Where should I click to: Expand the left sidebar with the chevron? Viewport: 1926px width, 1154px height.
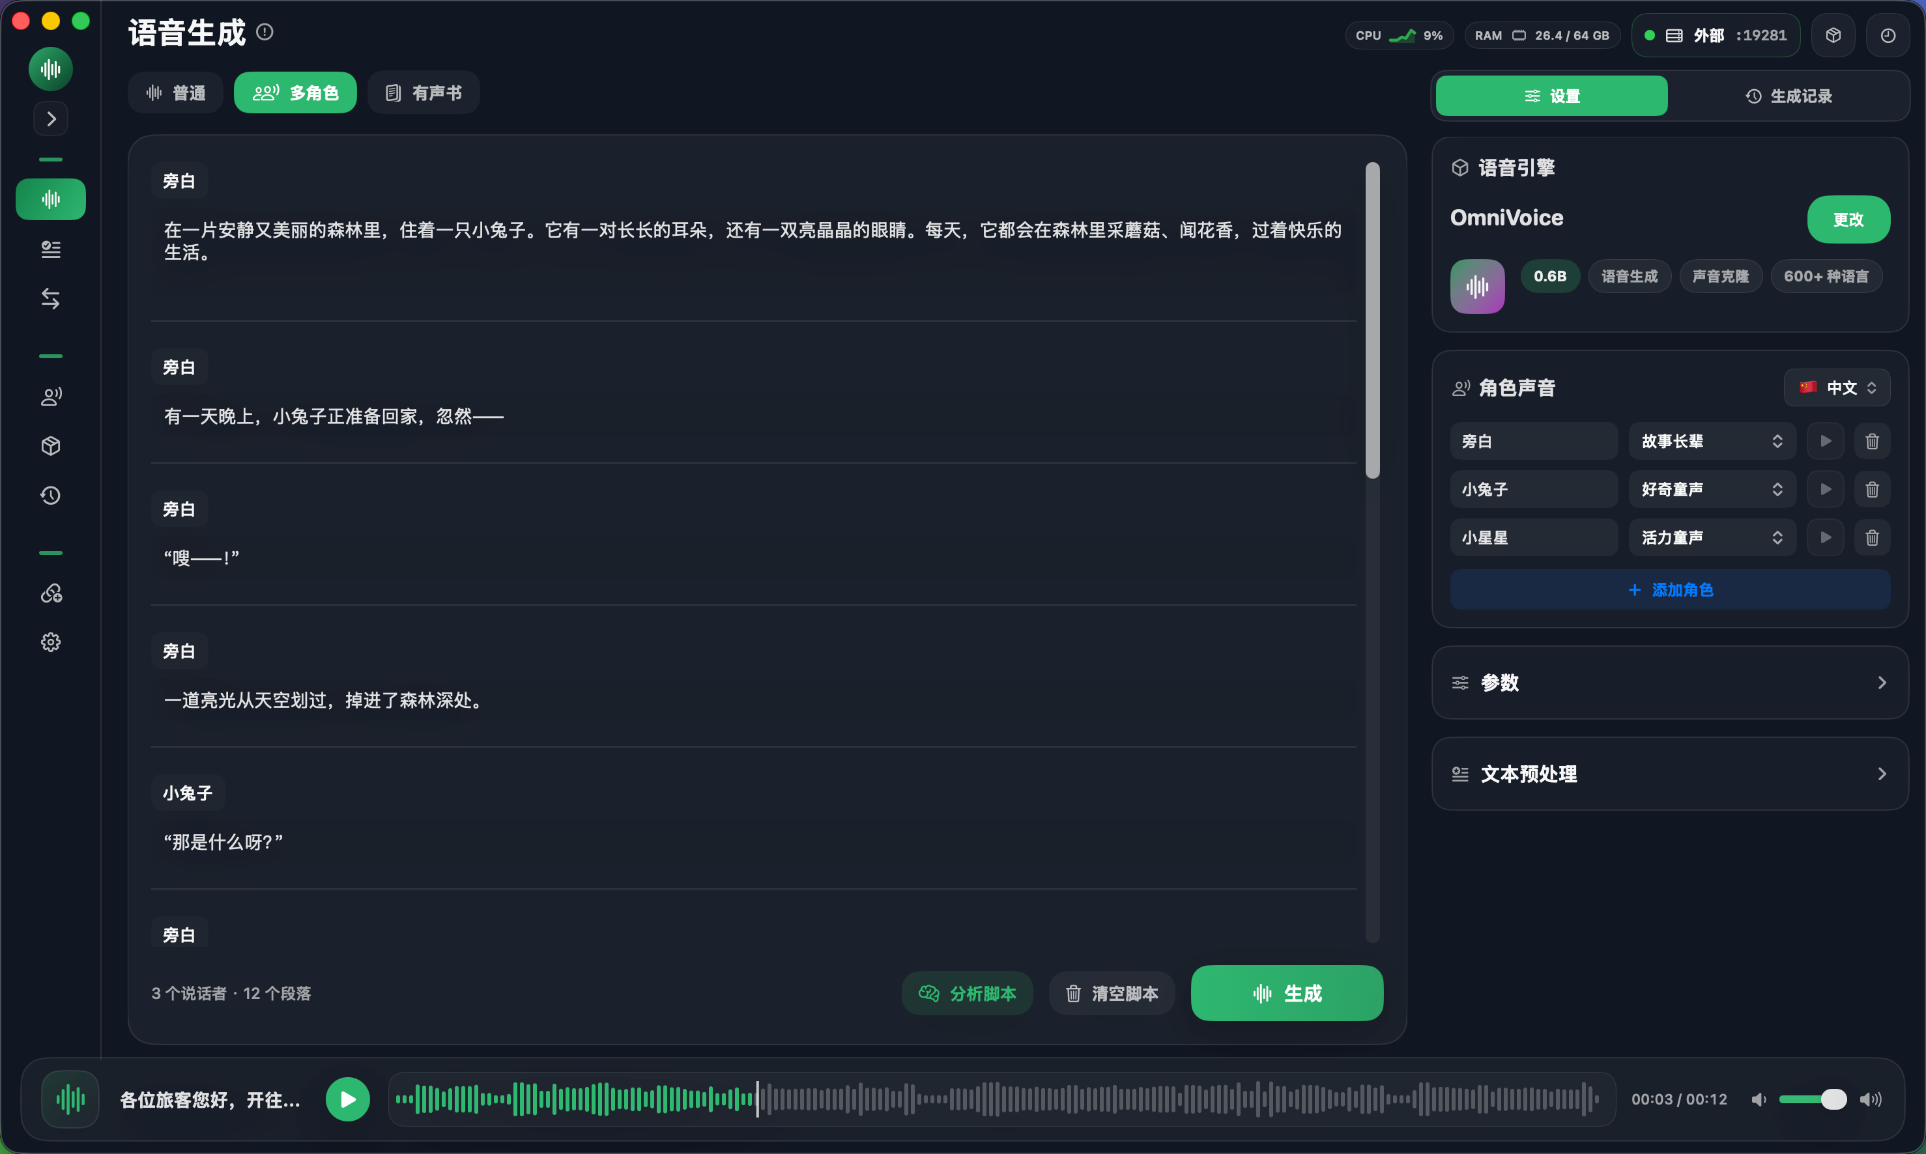click(x=51, y=119)
